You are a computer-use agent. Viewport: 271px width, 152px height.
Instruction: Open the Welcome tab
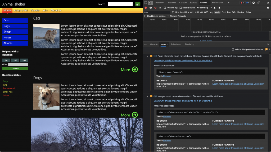tap(159, 3)
